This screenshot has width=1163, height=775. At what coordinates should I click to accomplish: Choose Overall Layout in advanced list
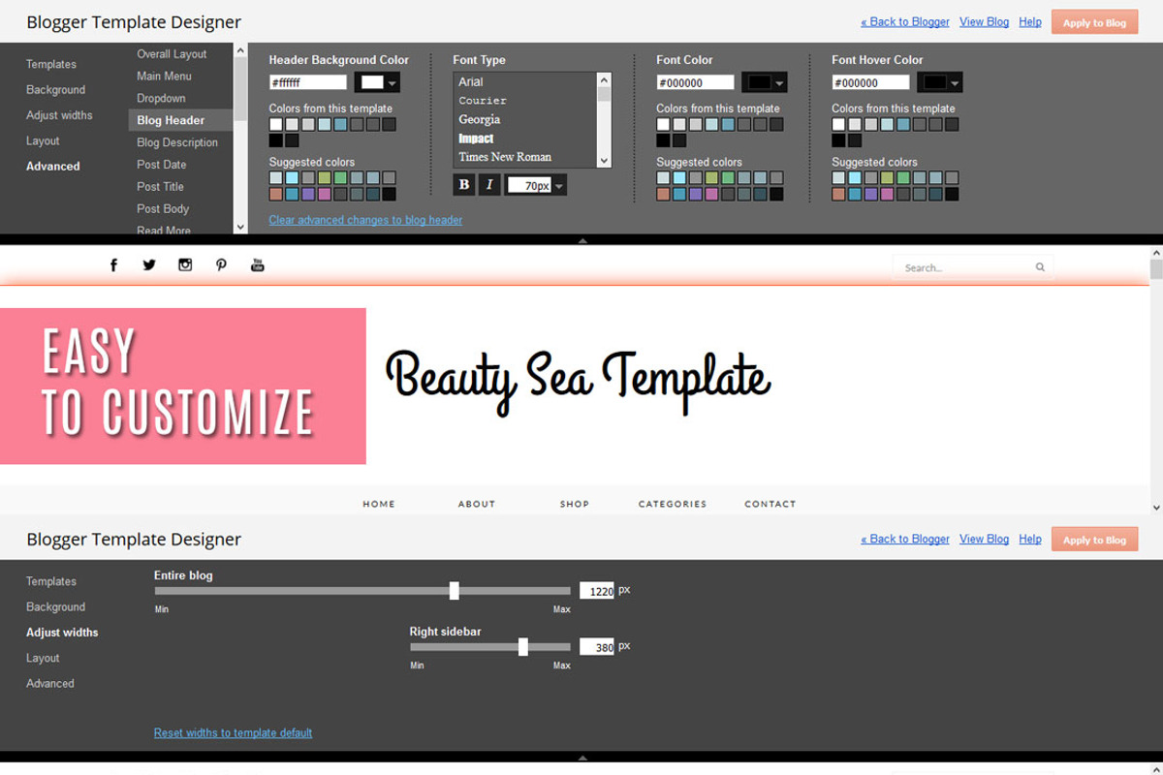172,54
